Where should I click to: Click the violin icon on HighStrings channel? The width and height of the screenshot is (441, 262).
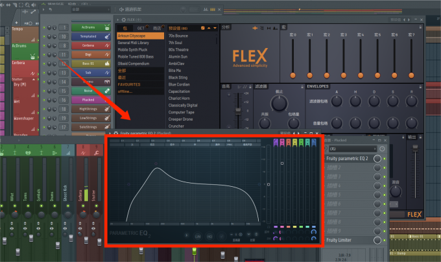(107, 109)
